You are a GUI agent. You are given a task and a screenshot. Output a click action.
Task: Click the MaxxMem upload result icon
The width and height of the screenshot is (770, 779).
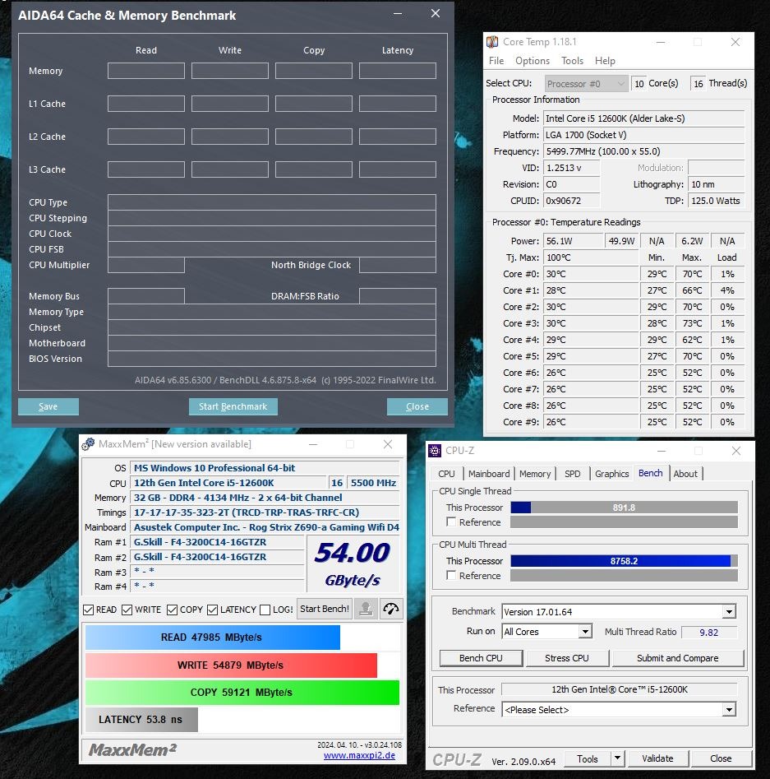pyautogui.click(x=366, y=609)
